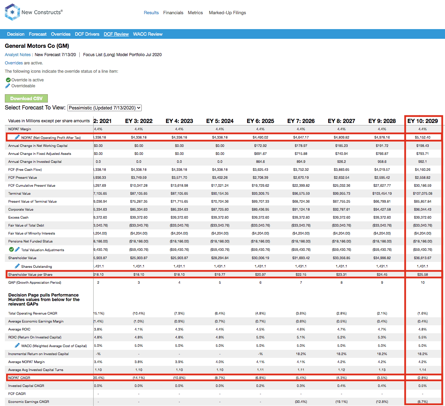Click EY 8: 2027 Shareholder Value $33,356.85

[x=341, y=258]
